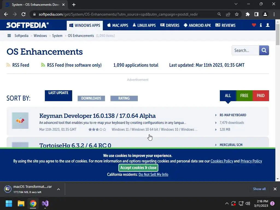Sort the list by Downloads
280x210 pixels.
coord(91,98)
